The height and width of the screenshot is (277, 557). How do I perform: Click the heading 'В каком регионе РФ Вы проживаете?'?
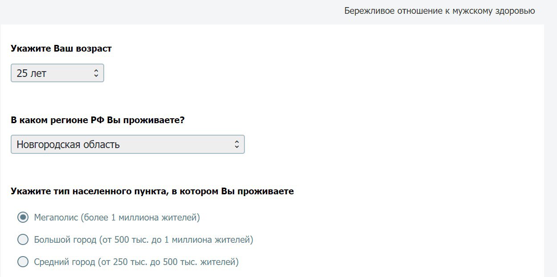98,120
